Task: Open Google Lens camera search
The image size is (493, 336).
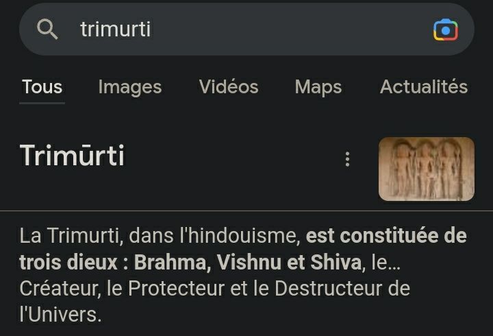Action: click(446, 30)
